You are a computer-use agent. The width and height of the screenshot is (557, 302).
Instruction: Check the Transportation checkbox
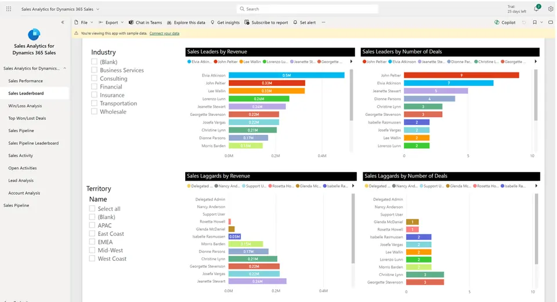[94, 103]
